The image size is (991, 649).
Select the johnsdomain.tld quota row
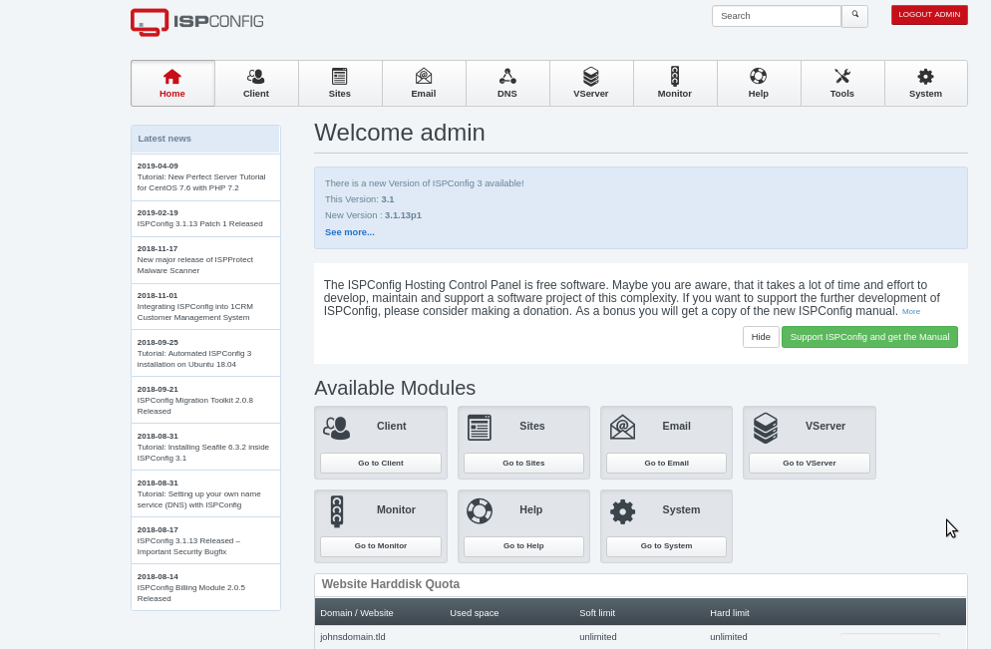click(x=640, y=637)
